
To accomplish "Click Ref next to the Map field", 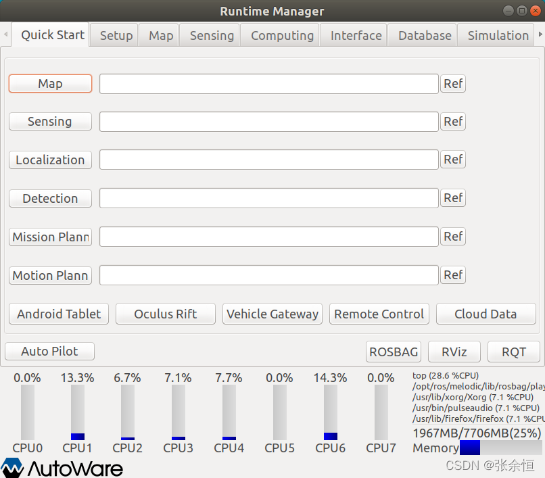I will coord(453,83).
